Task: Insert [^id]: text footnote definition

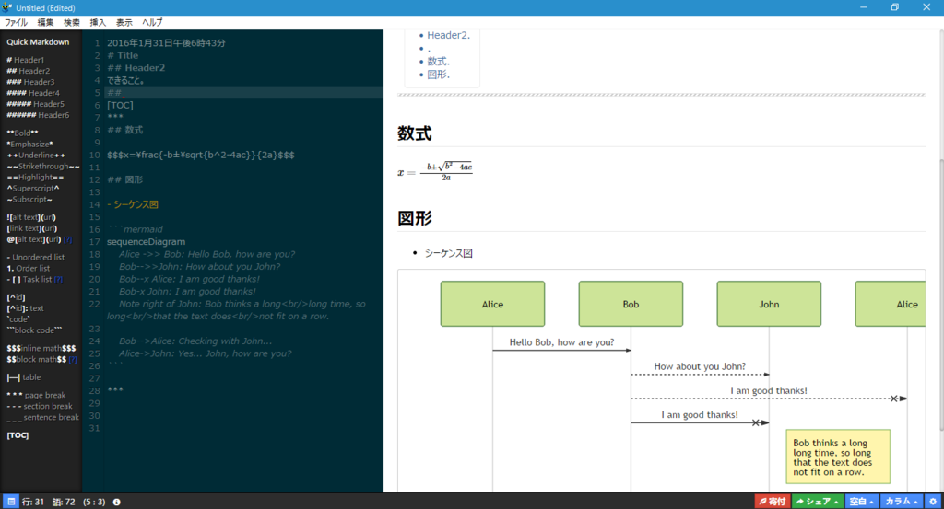Action: tap(25, 308)
